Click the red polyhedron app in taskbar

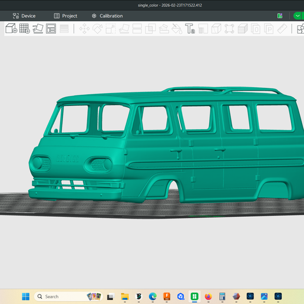236,296
